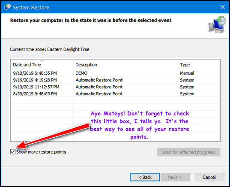Click the Manual type cell for DEMO
This screenshot has height=187, width=230.
187,73
